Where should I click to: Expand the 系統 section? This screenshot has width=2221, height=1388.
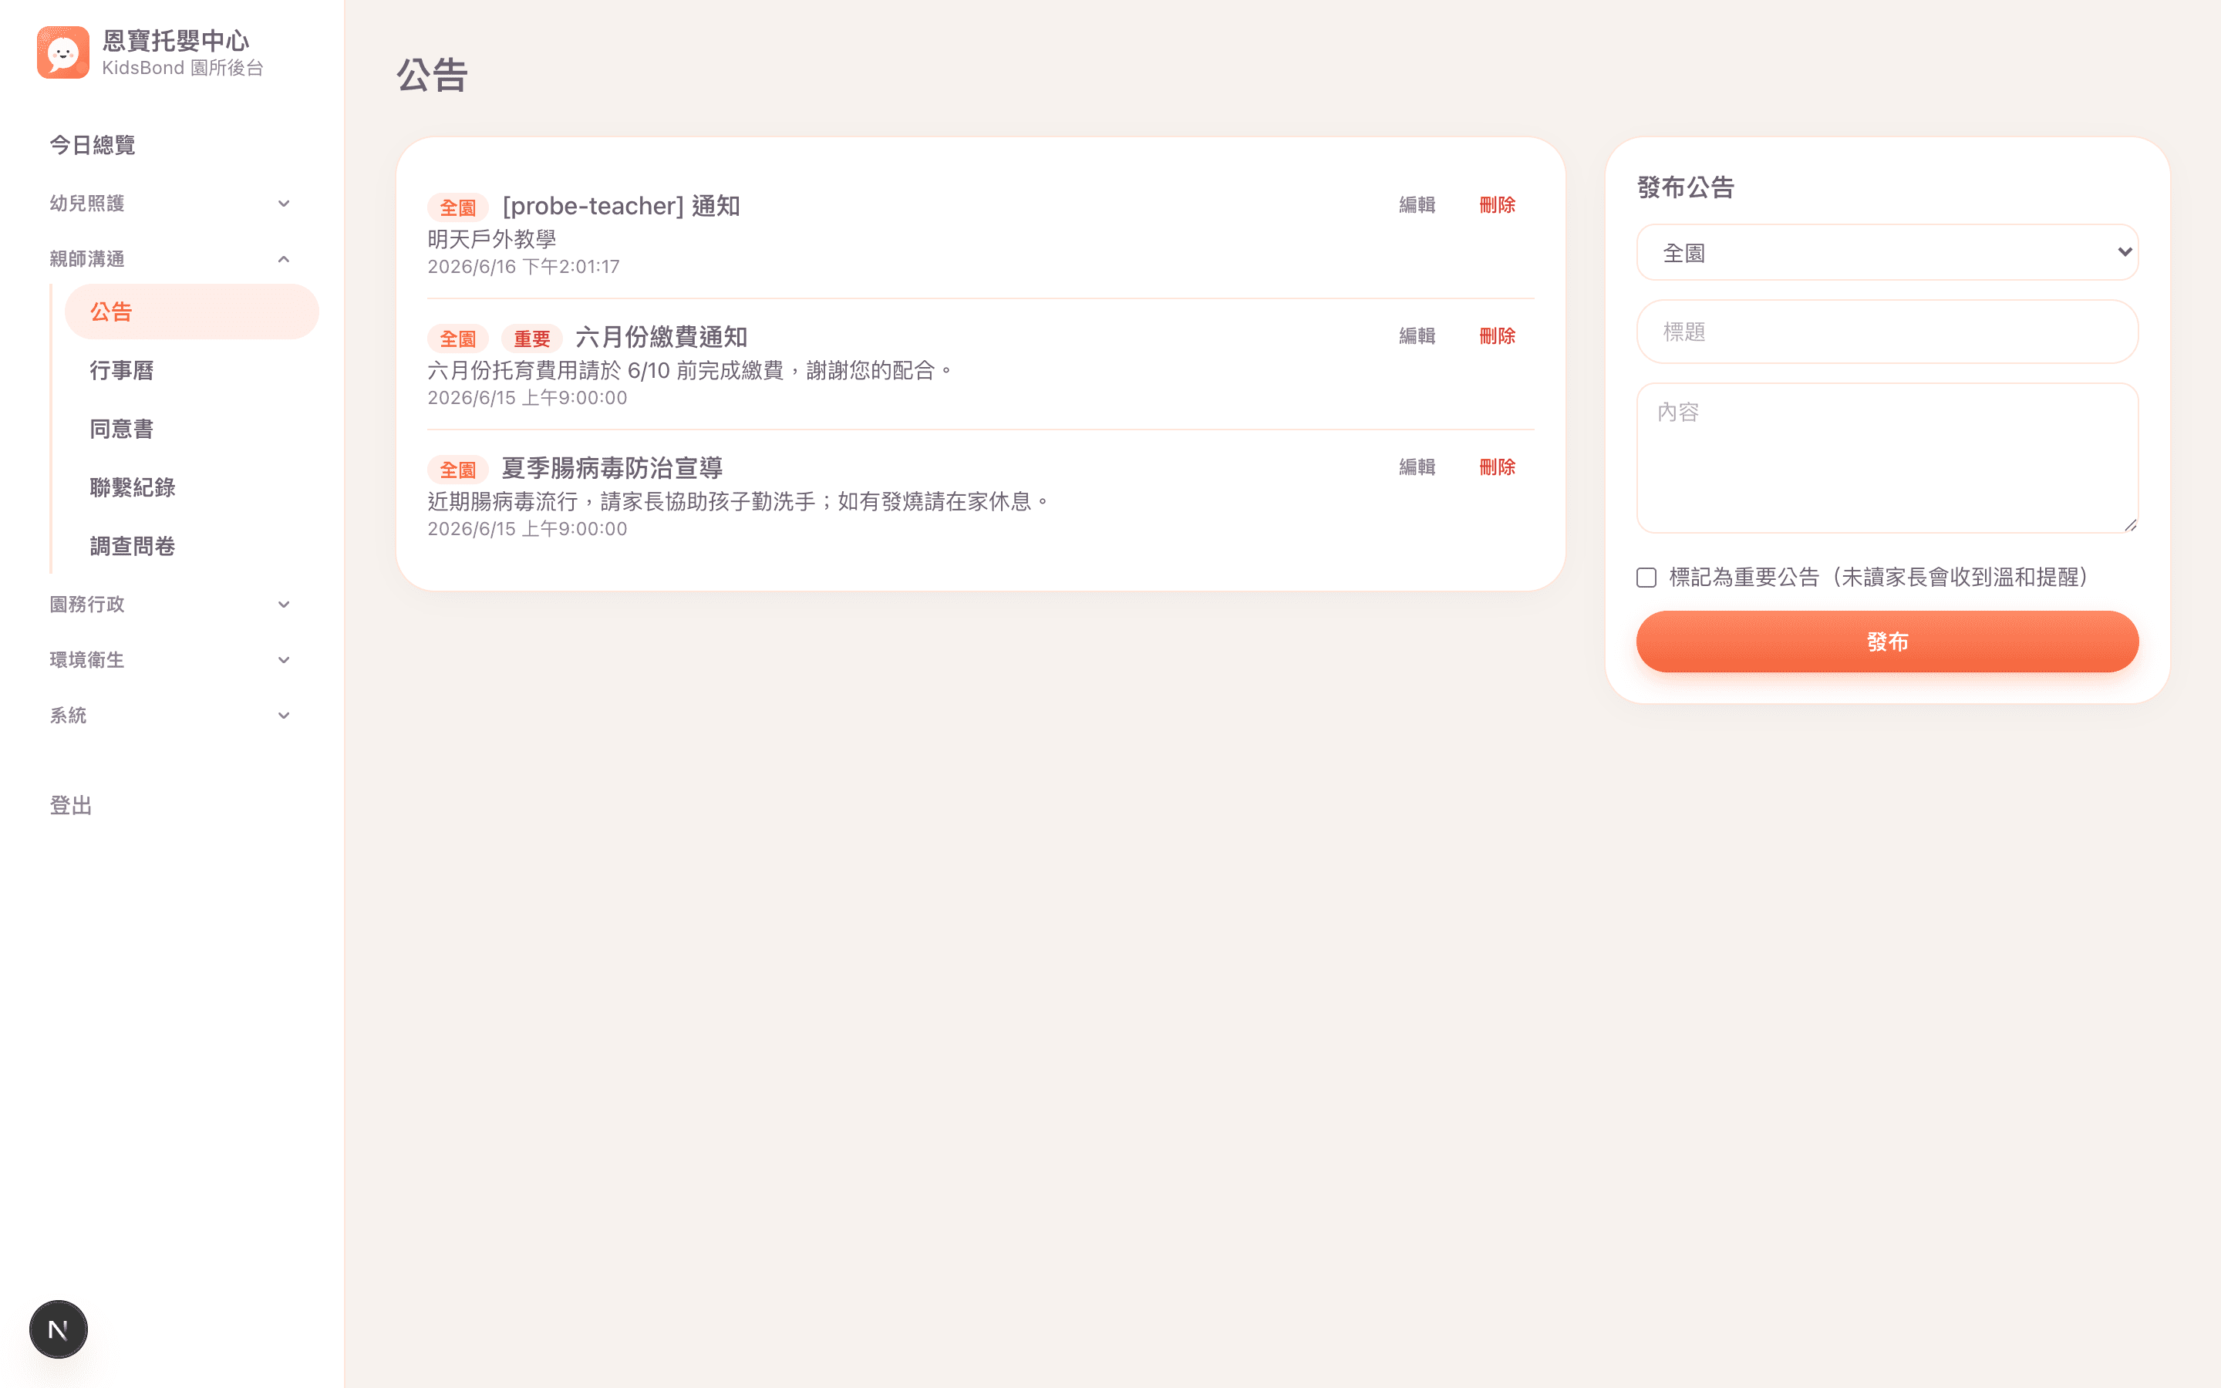click(x=170, y=715)
